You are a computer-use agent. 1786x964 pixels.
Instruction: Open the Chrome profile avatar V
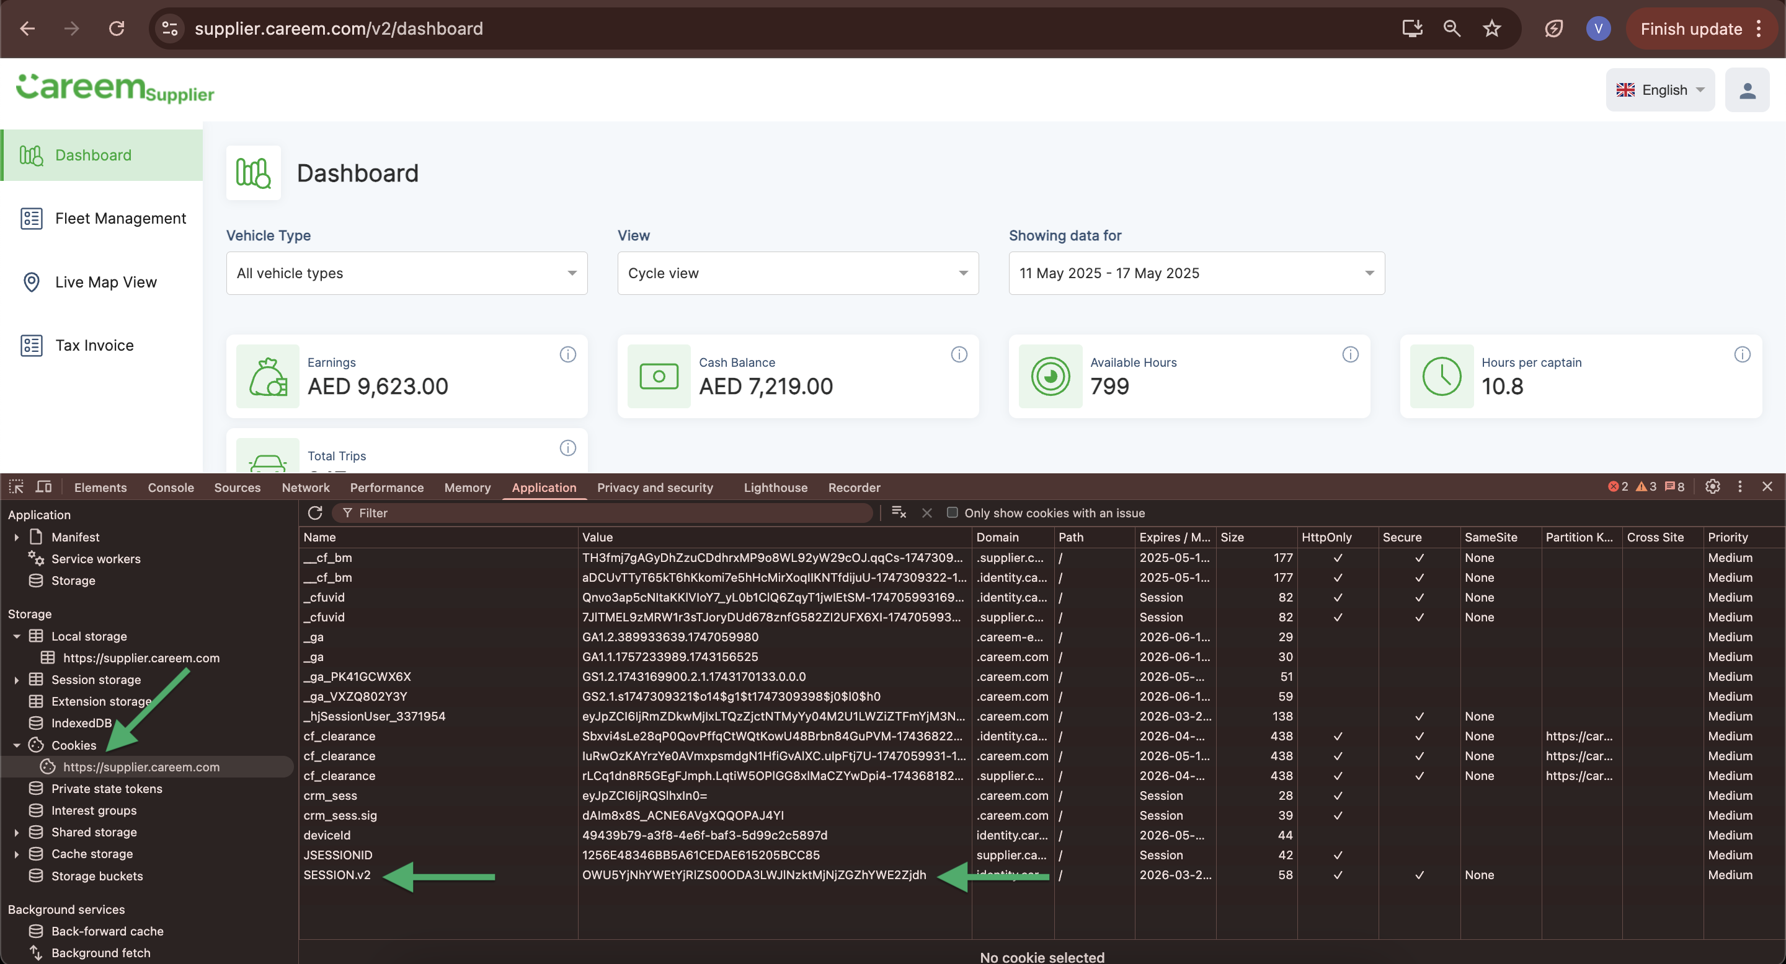click(1598, 28)
